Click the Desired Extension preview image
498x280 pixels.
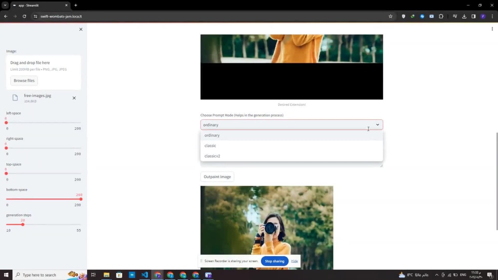291,67
